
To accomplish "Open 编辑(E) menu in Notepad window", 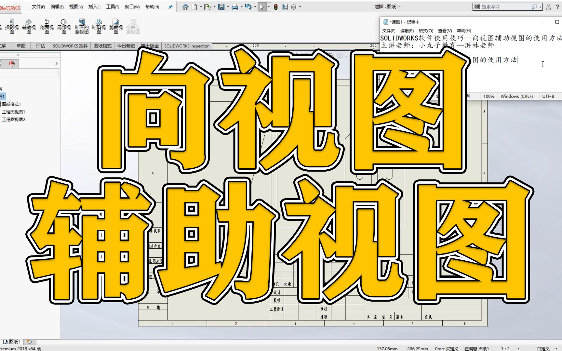I will 407,31.
